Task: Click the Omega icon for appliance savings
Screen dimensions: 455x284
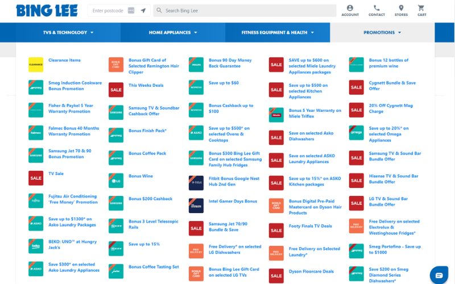Action: pos(356,132)
